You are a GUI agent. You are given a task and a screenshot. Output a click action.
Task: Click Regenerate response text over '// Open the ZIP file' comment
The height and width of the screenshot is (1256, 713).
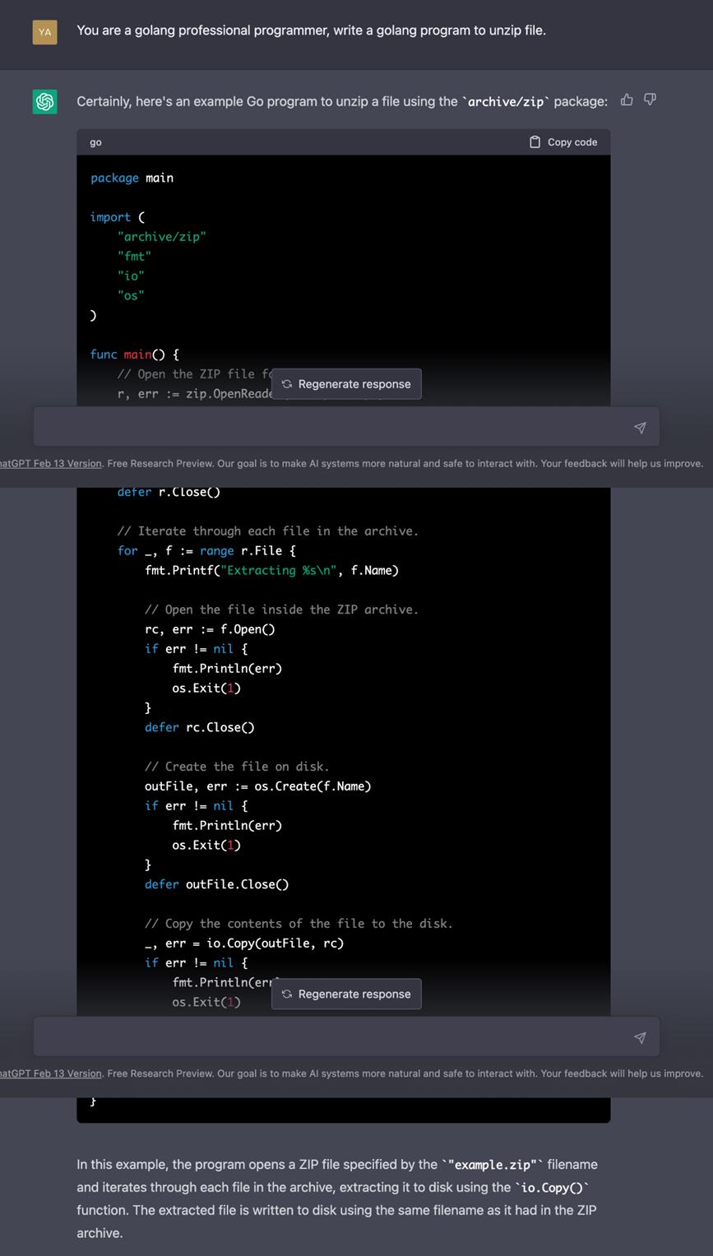(x=354, y=384)
